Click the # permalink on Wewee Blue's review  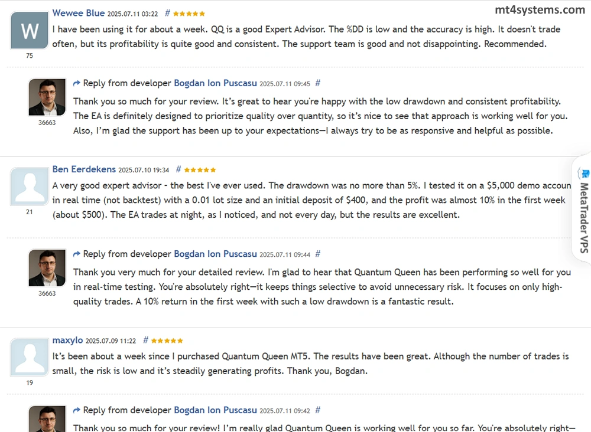pyautogui.click(x=167, y=13)
